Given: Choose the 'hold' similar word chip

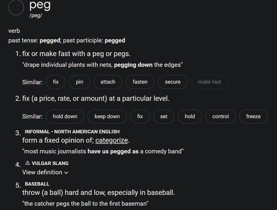Looking at the screenshot, I should [x=190, y=116].
